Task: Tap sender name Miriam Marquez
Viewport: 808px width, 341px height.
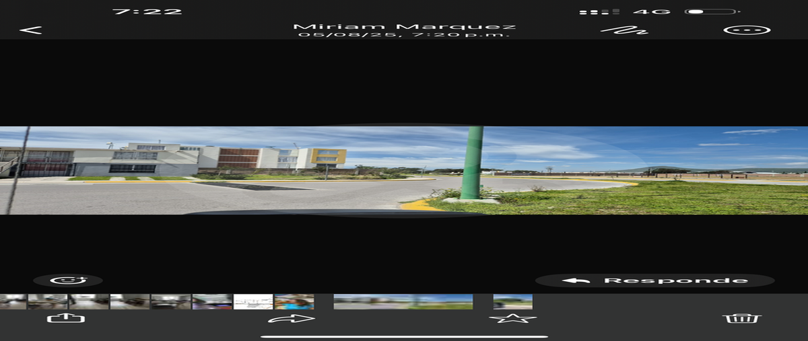Action: [x=404, y=27]
